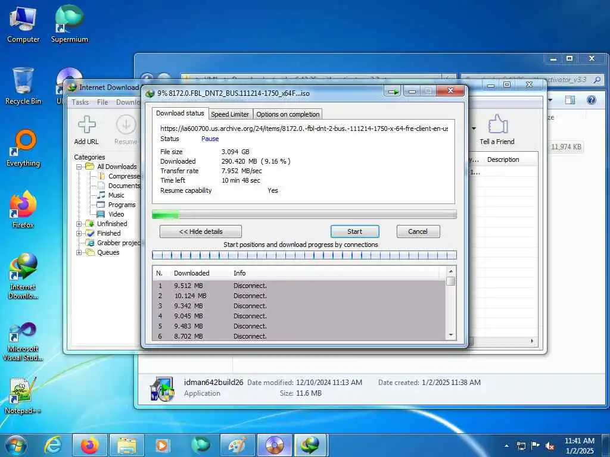Image resolution: width=610 pixels, height=457 pixels.
Task: Click the Cancel button in download dialog
Action: 418,231
